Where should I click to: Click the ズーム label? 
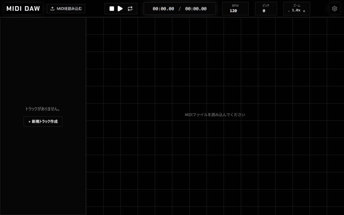(x=297, y=5)
